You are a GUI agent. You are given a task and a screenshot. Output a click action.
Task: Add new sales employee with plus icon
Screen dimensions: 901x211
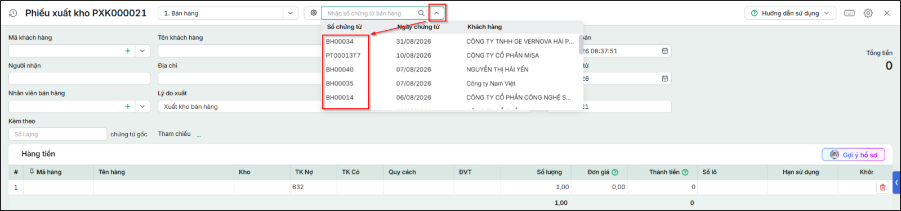[128, 107]
